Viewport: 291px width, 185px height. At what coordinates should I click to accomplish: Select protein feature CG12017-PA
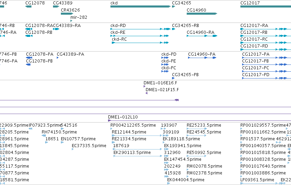click(x=266, y=58)
